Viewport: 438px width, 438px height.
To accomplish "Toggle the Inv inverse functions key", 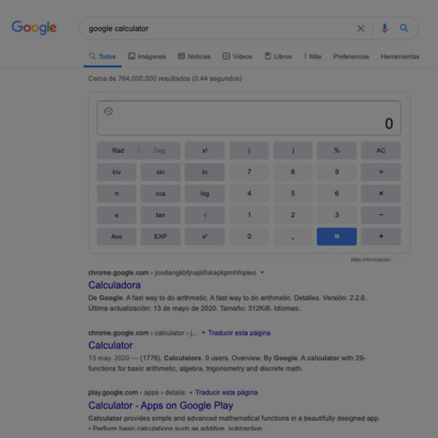I will click(117, 171).
